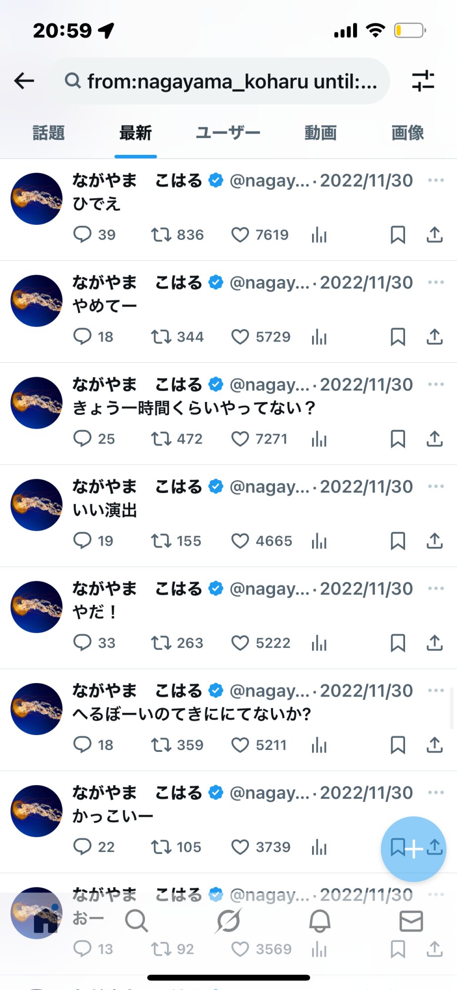Open the ユーザー results tab
This screenshot has width=457, height=990.
click(228, 133)
